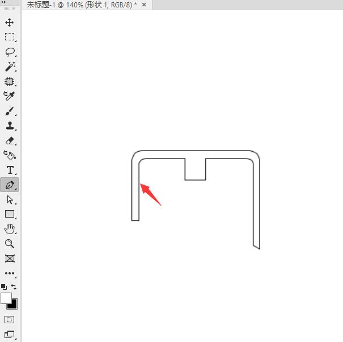This screenshot has width=343, height=342.
Task: Select the Brush tool
Action: click(10, 111)
